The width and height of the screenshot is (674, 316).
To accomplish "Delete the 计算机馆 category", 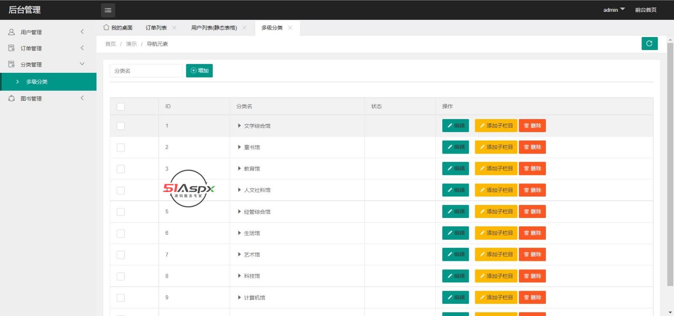I will (x=532, y=297).
